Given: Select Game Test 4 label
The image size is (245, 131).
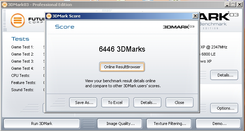Looking at the screenshot, I should (22, 68).
